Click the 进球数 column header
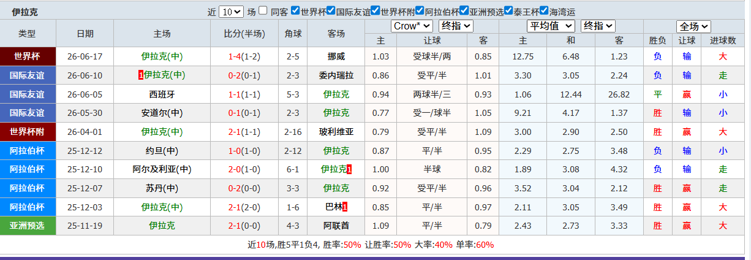 [723, 40]
